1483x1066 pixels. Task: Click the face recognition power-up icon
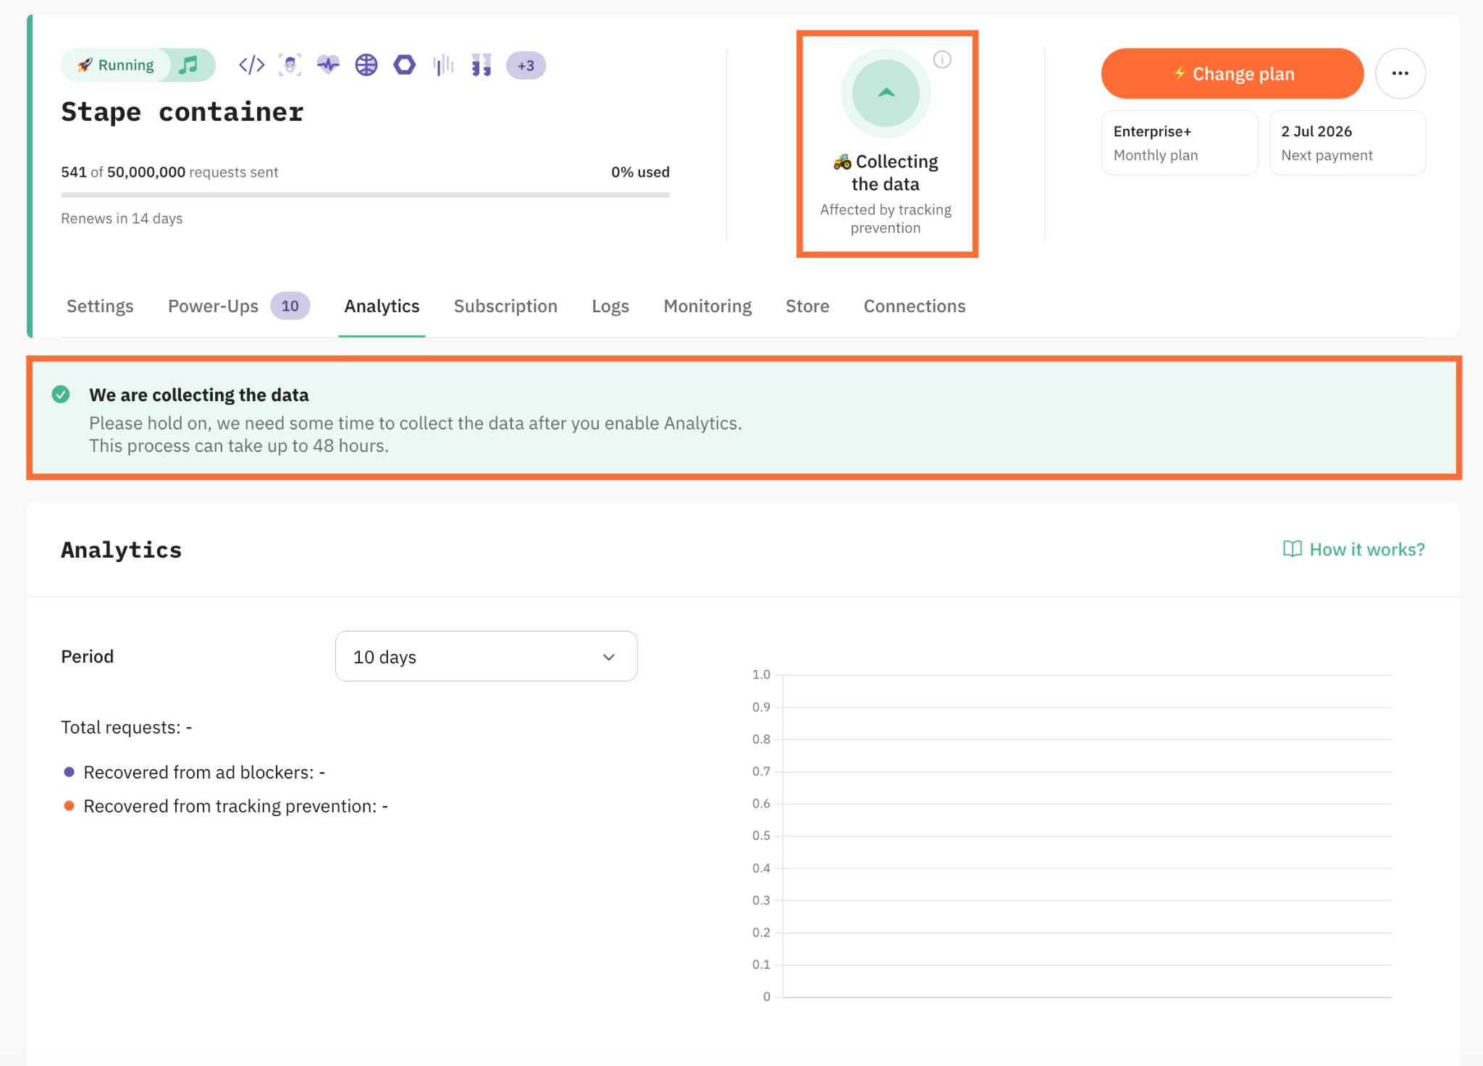290,65
